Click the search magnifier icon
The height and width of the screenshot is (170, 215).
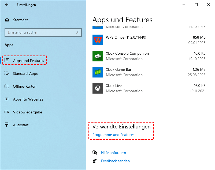[78, 32]
